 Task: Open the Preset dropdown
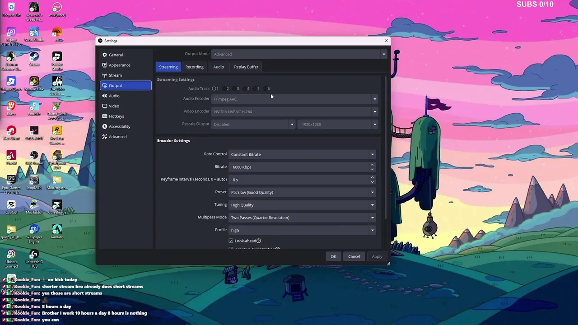302,192
